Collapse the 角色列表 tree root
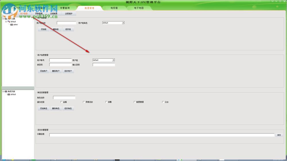 coord(3,91)
